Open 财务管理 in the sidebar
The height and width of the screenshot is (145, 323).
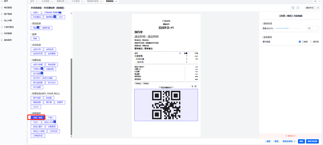pos(8,33)
